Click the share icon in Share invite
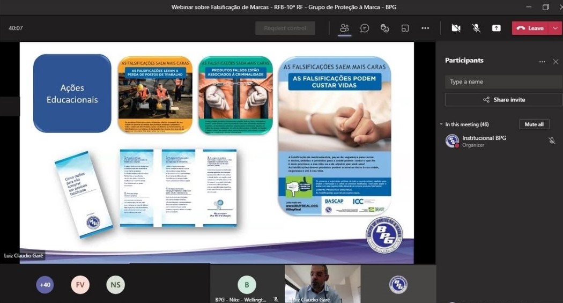Viewport: 563px width, 303px height. click(x=486, y=100)
